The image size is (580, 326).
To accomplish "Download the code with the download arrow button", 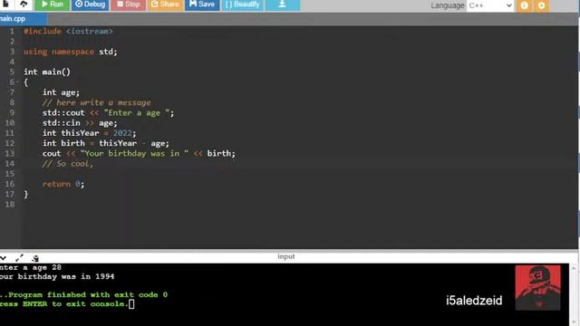I will [x=282, y=5].
